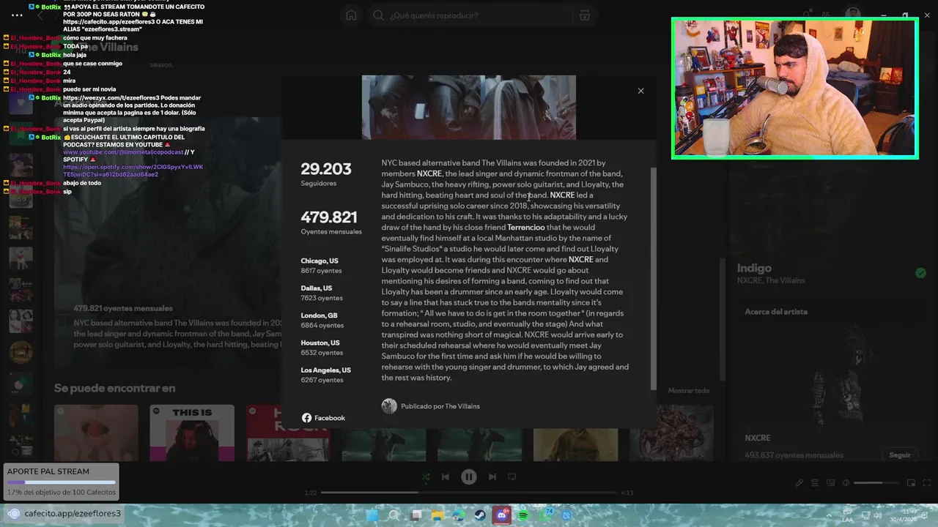Open the Spotify miniplayer
Viewport: 938px width, 527px height.
point(911,482)
